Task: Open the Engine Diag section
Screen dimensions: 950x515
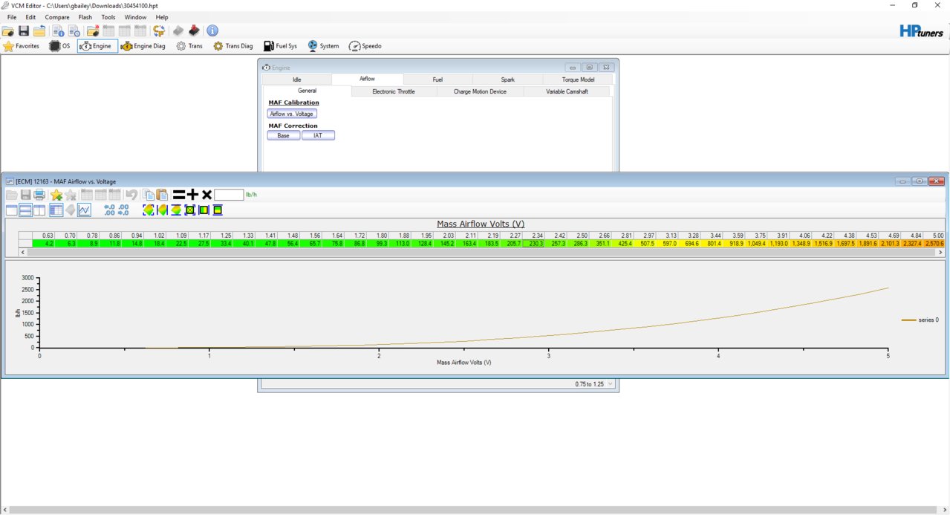Action: tap(143, 46)
